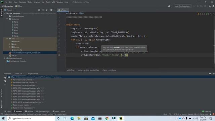Viewport: 215px width, 121px height.
Task: Open the Python Console tool window
Action: pyautogui.click(x=59, y=111)
